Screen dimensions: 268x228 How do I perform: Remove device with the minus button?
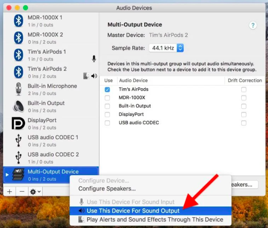pyautogui.click(x=22, y=191)
